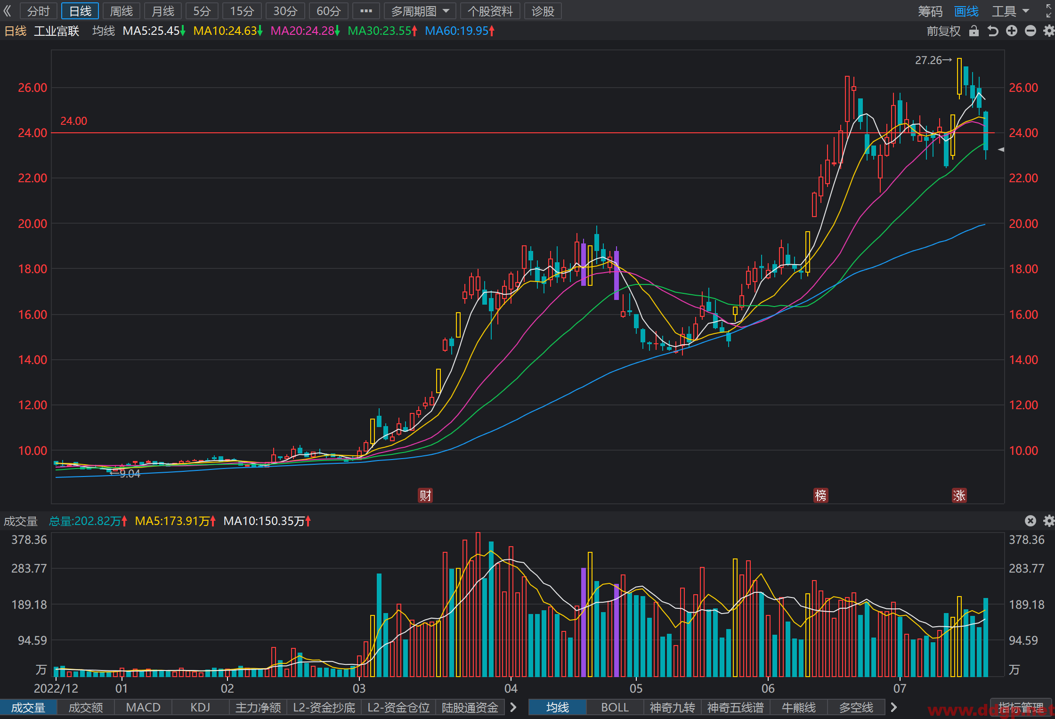Close the volume panel with X icon

click(1030, 520)
